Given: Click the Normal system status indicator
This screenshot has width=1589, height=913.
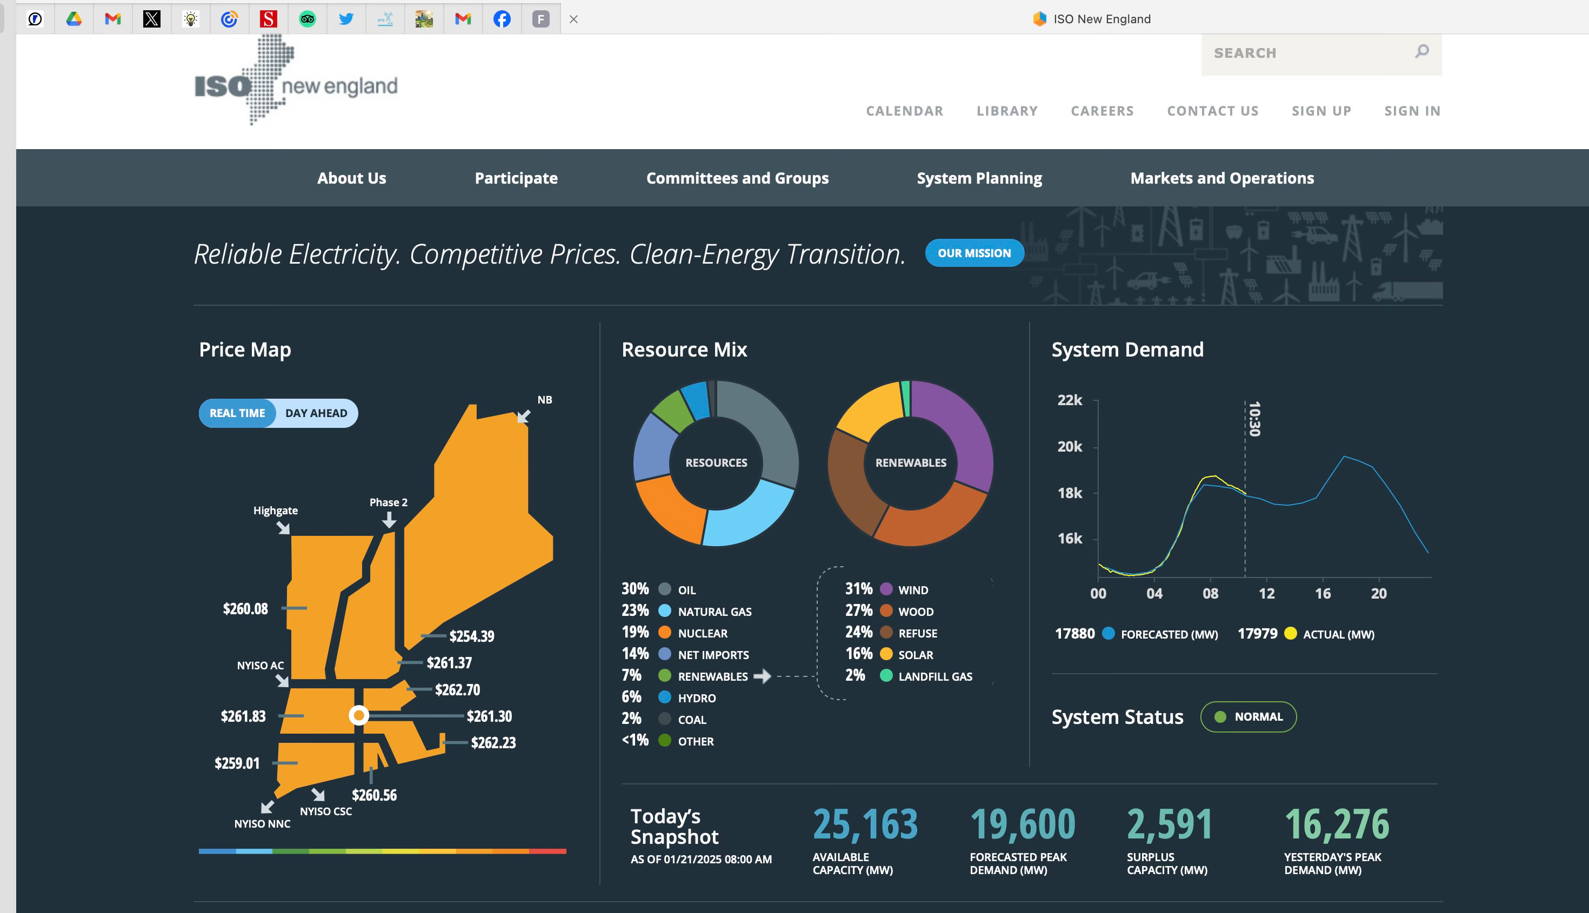Looking at the screenshot, I should click(1248, 717).
